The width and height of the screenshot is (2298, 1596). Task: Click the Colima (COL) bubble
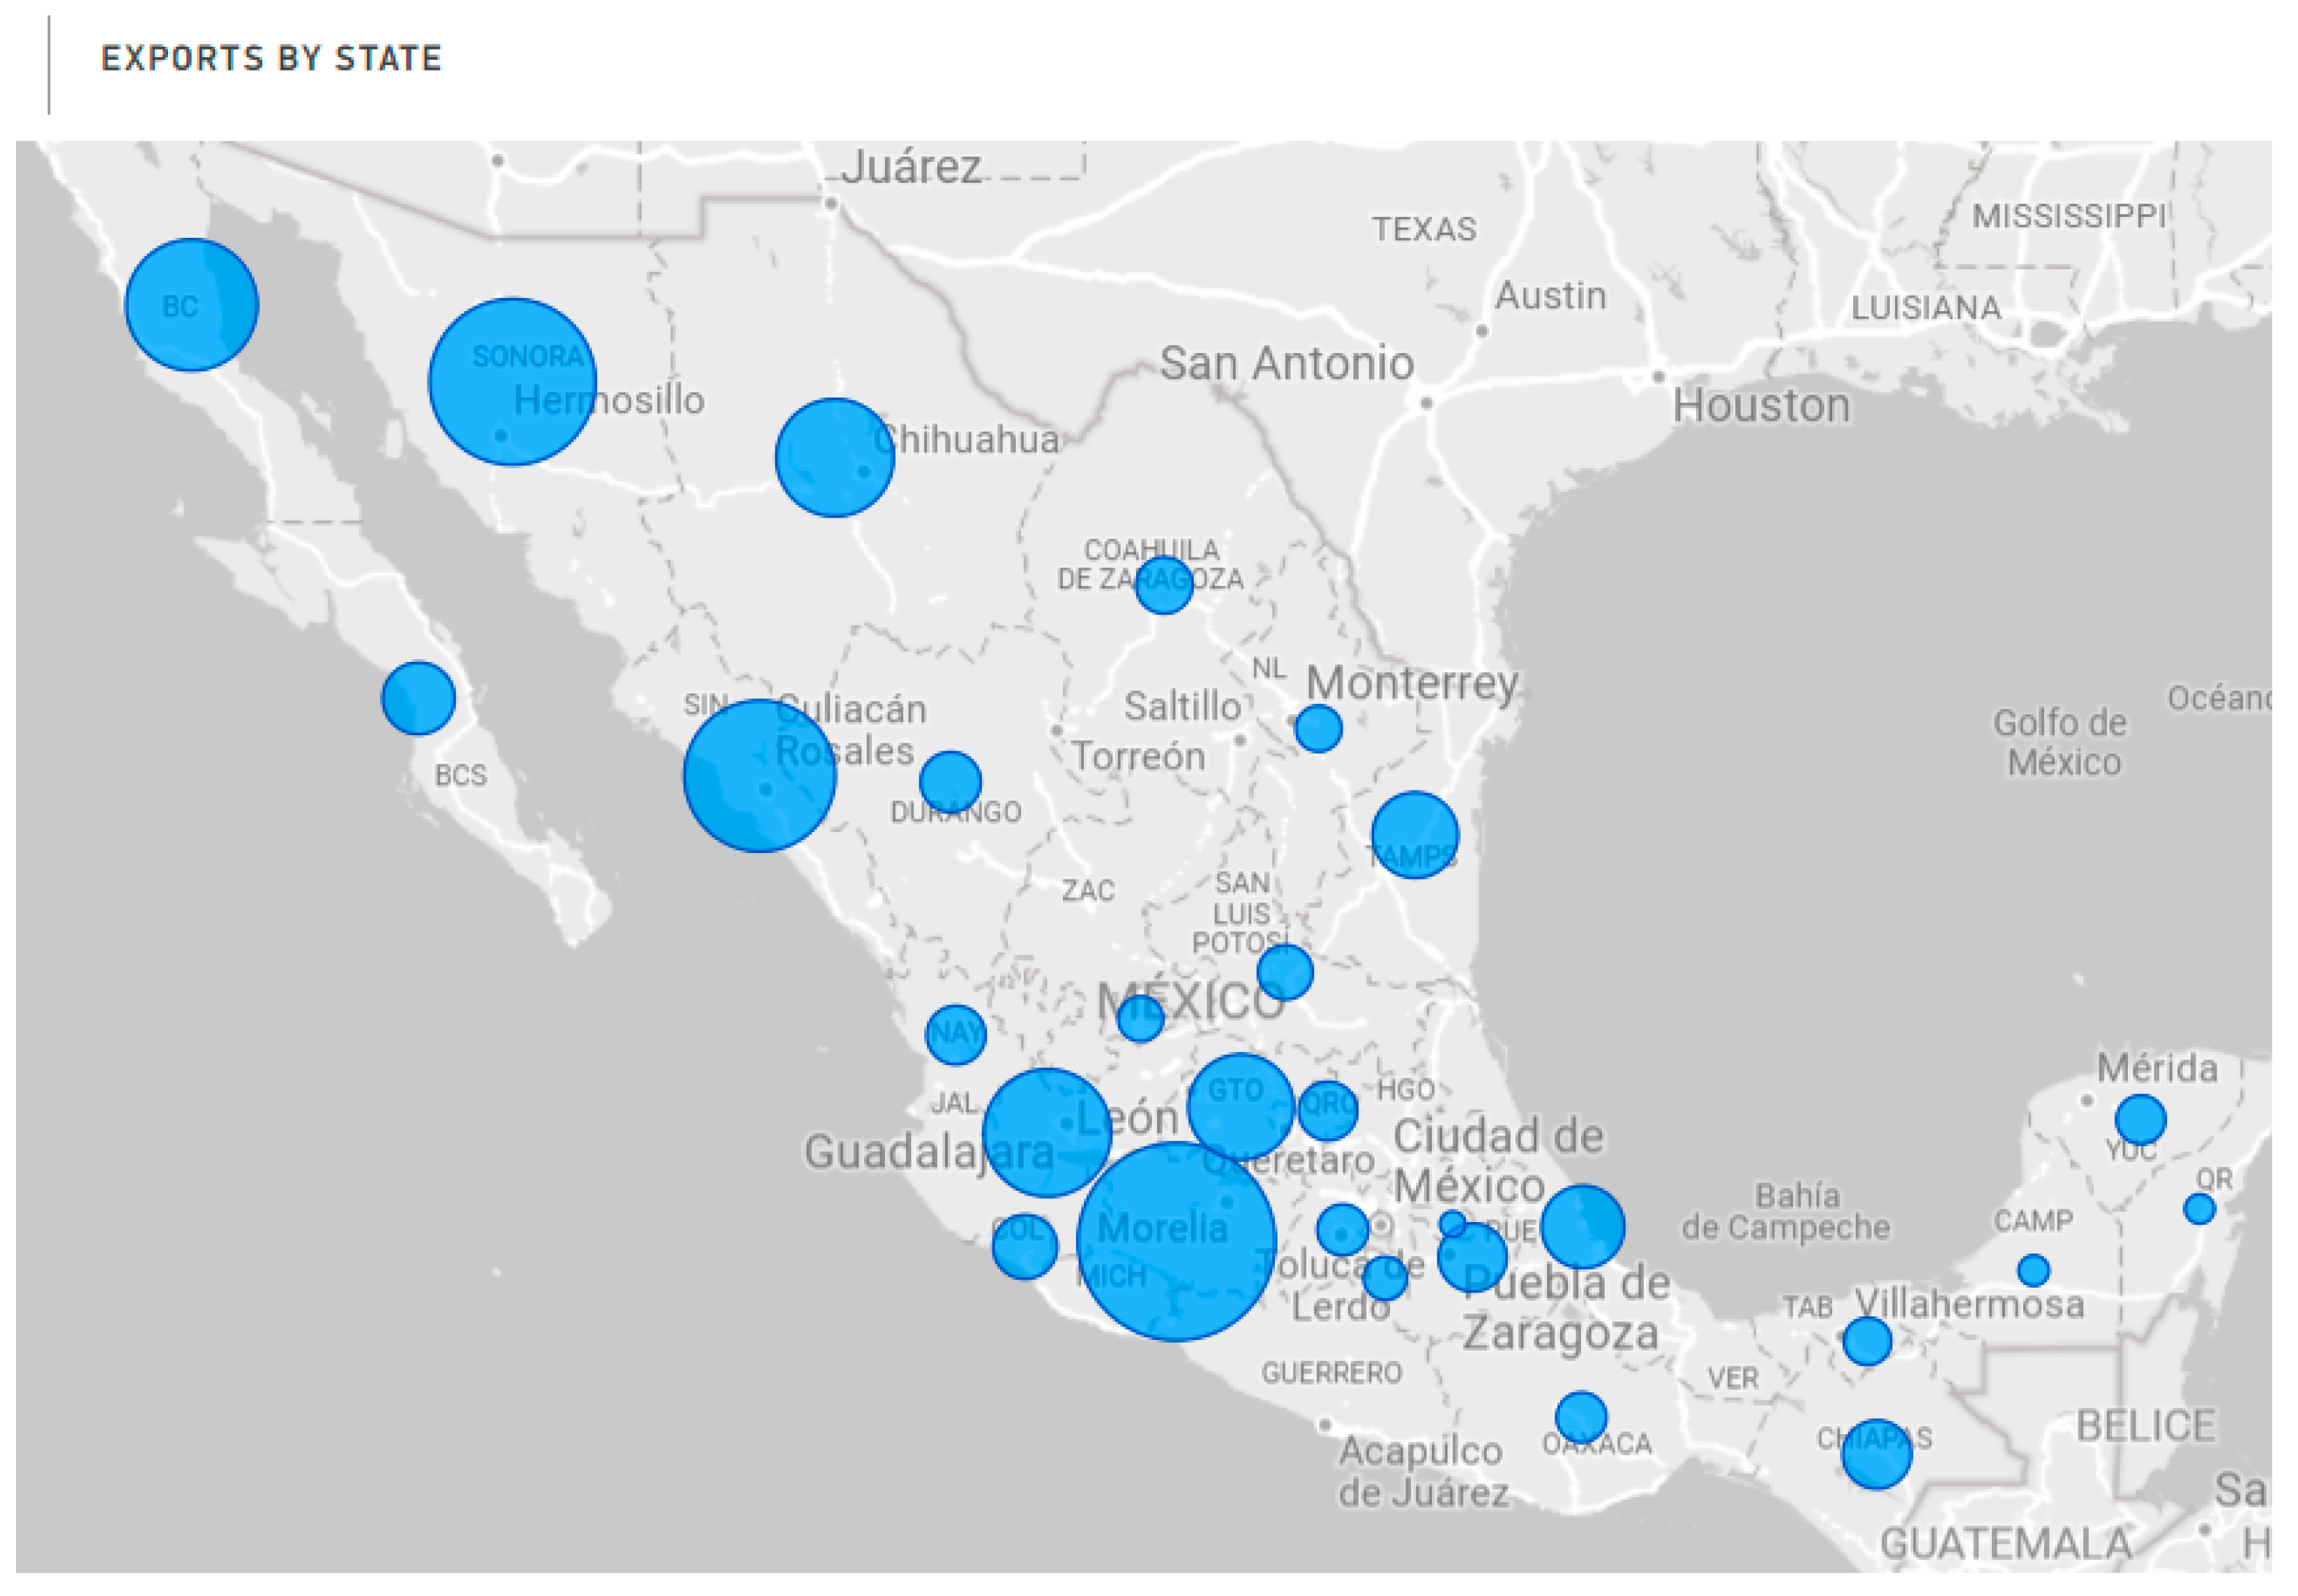pos(1025,1246)
